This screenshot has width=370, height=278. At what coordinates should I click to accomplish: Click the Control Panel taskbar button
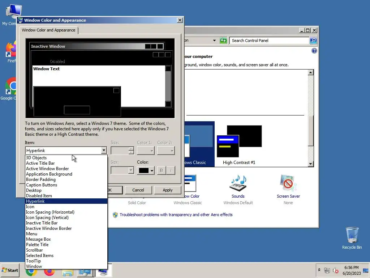(85, 272)
